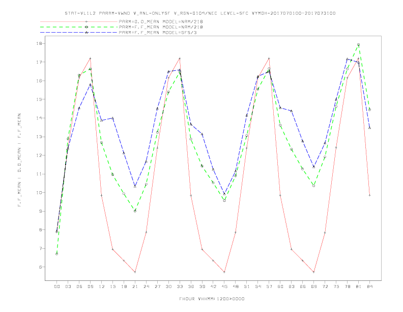Click y-axis tick label 8
Viewport: 403px width, 312px height.
pos(41,230)
